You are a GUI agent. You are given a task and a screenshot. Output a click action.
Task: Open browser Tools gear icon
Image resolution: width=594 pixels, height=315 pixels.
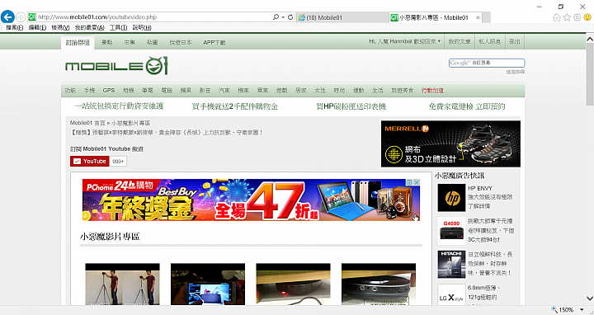(x=577, y=17)
